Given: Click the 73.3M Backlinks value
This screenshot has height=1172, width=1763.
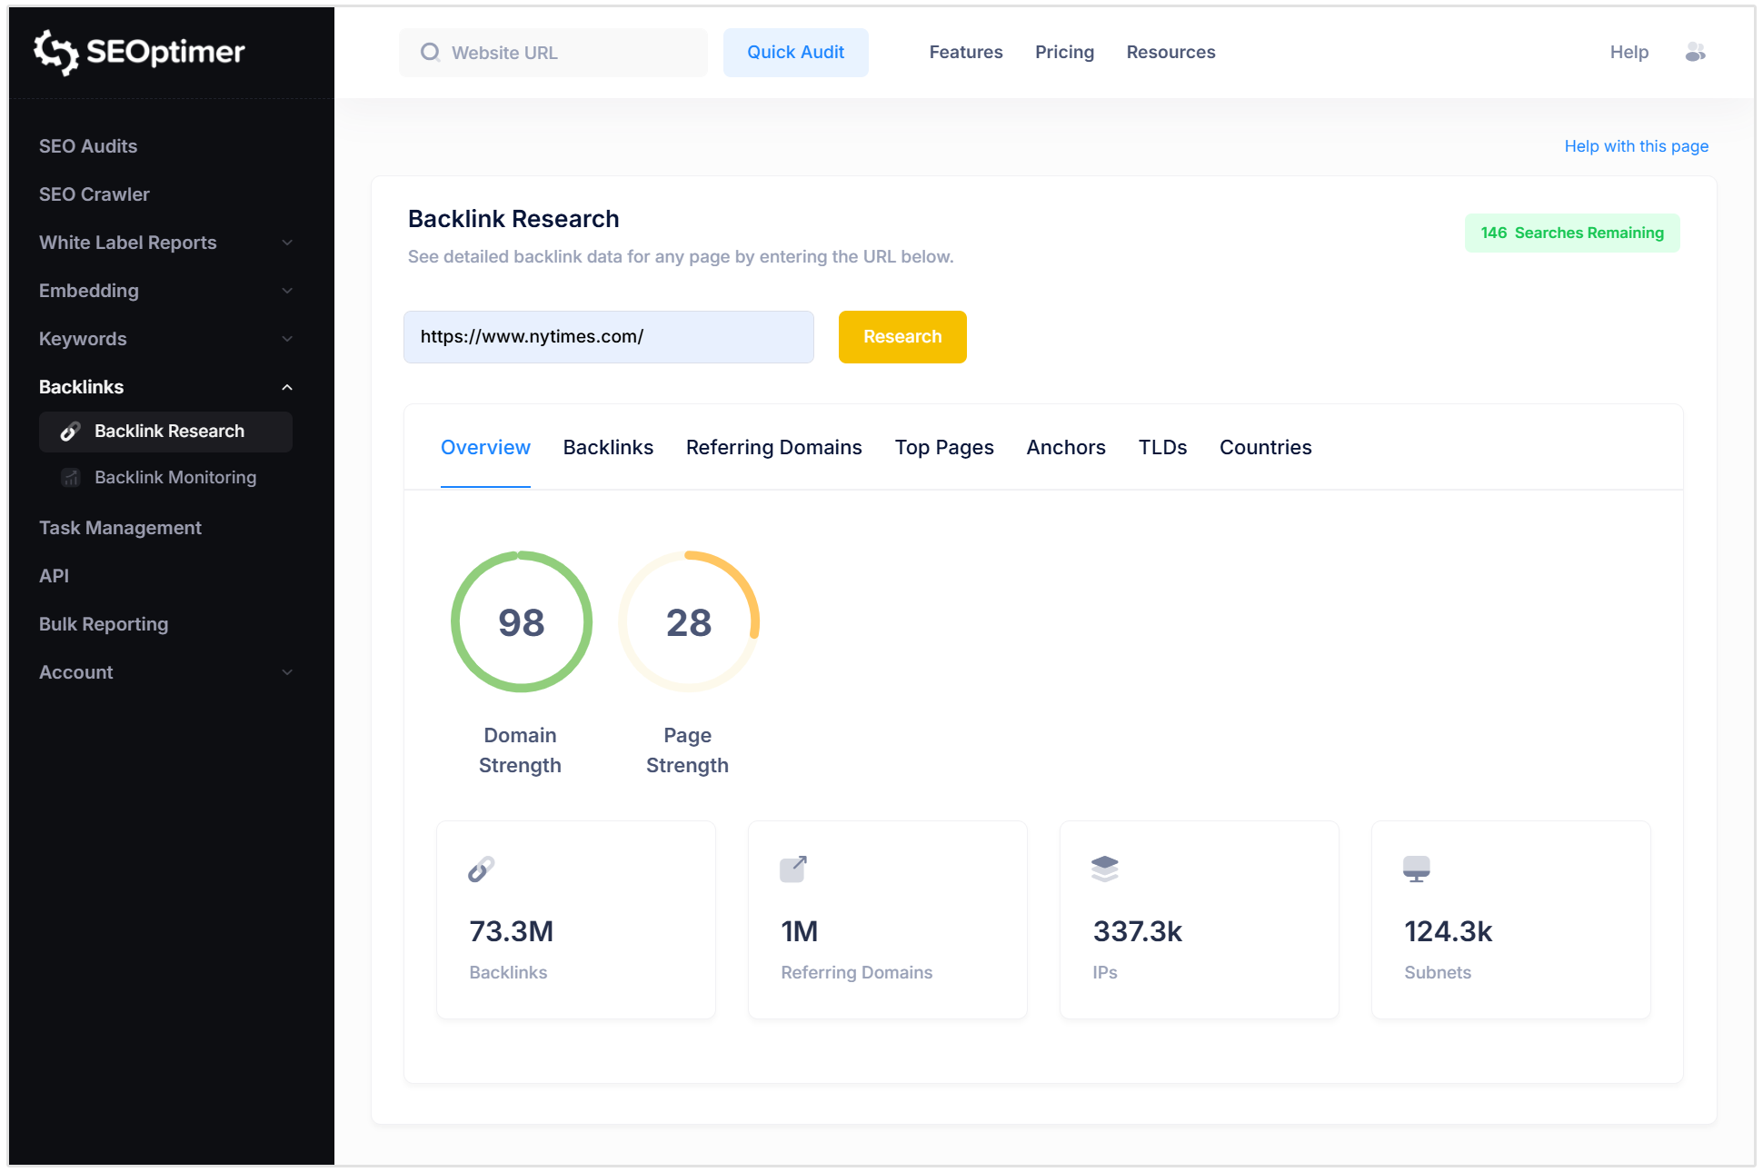Looking at the screenshot, I should click(512, 932).
